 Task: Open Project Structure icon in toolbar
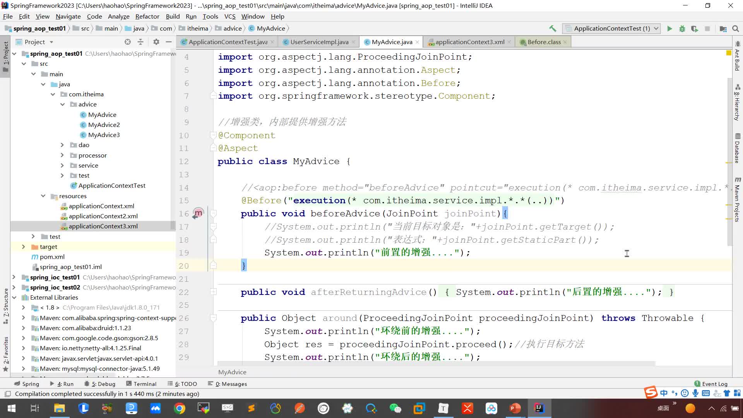pyautogui.click(x=723, y=28)
